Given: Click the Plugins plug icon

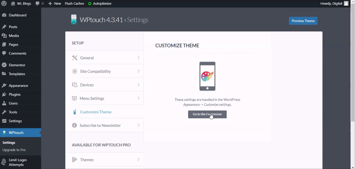Looking at the screenshot, I should tap(4, 94).
